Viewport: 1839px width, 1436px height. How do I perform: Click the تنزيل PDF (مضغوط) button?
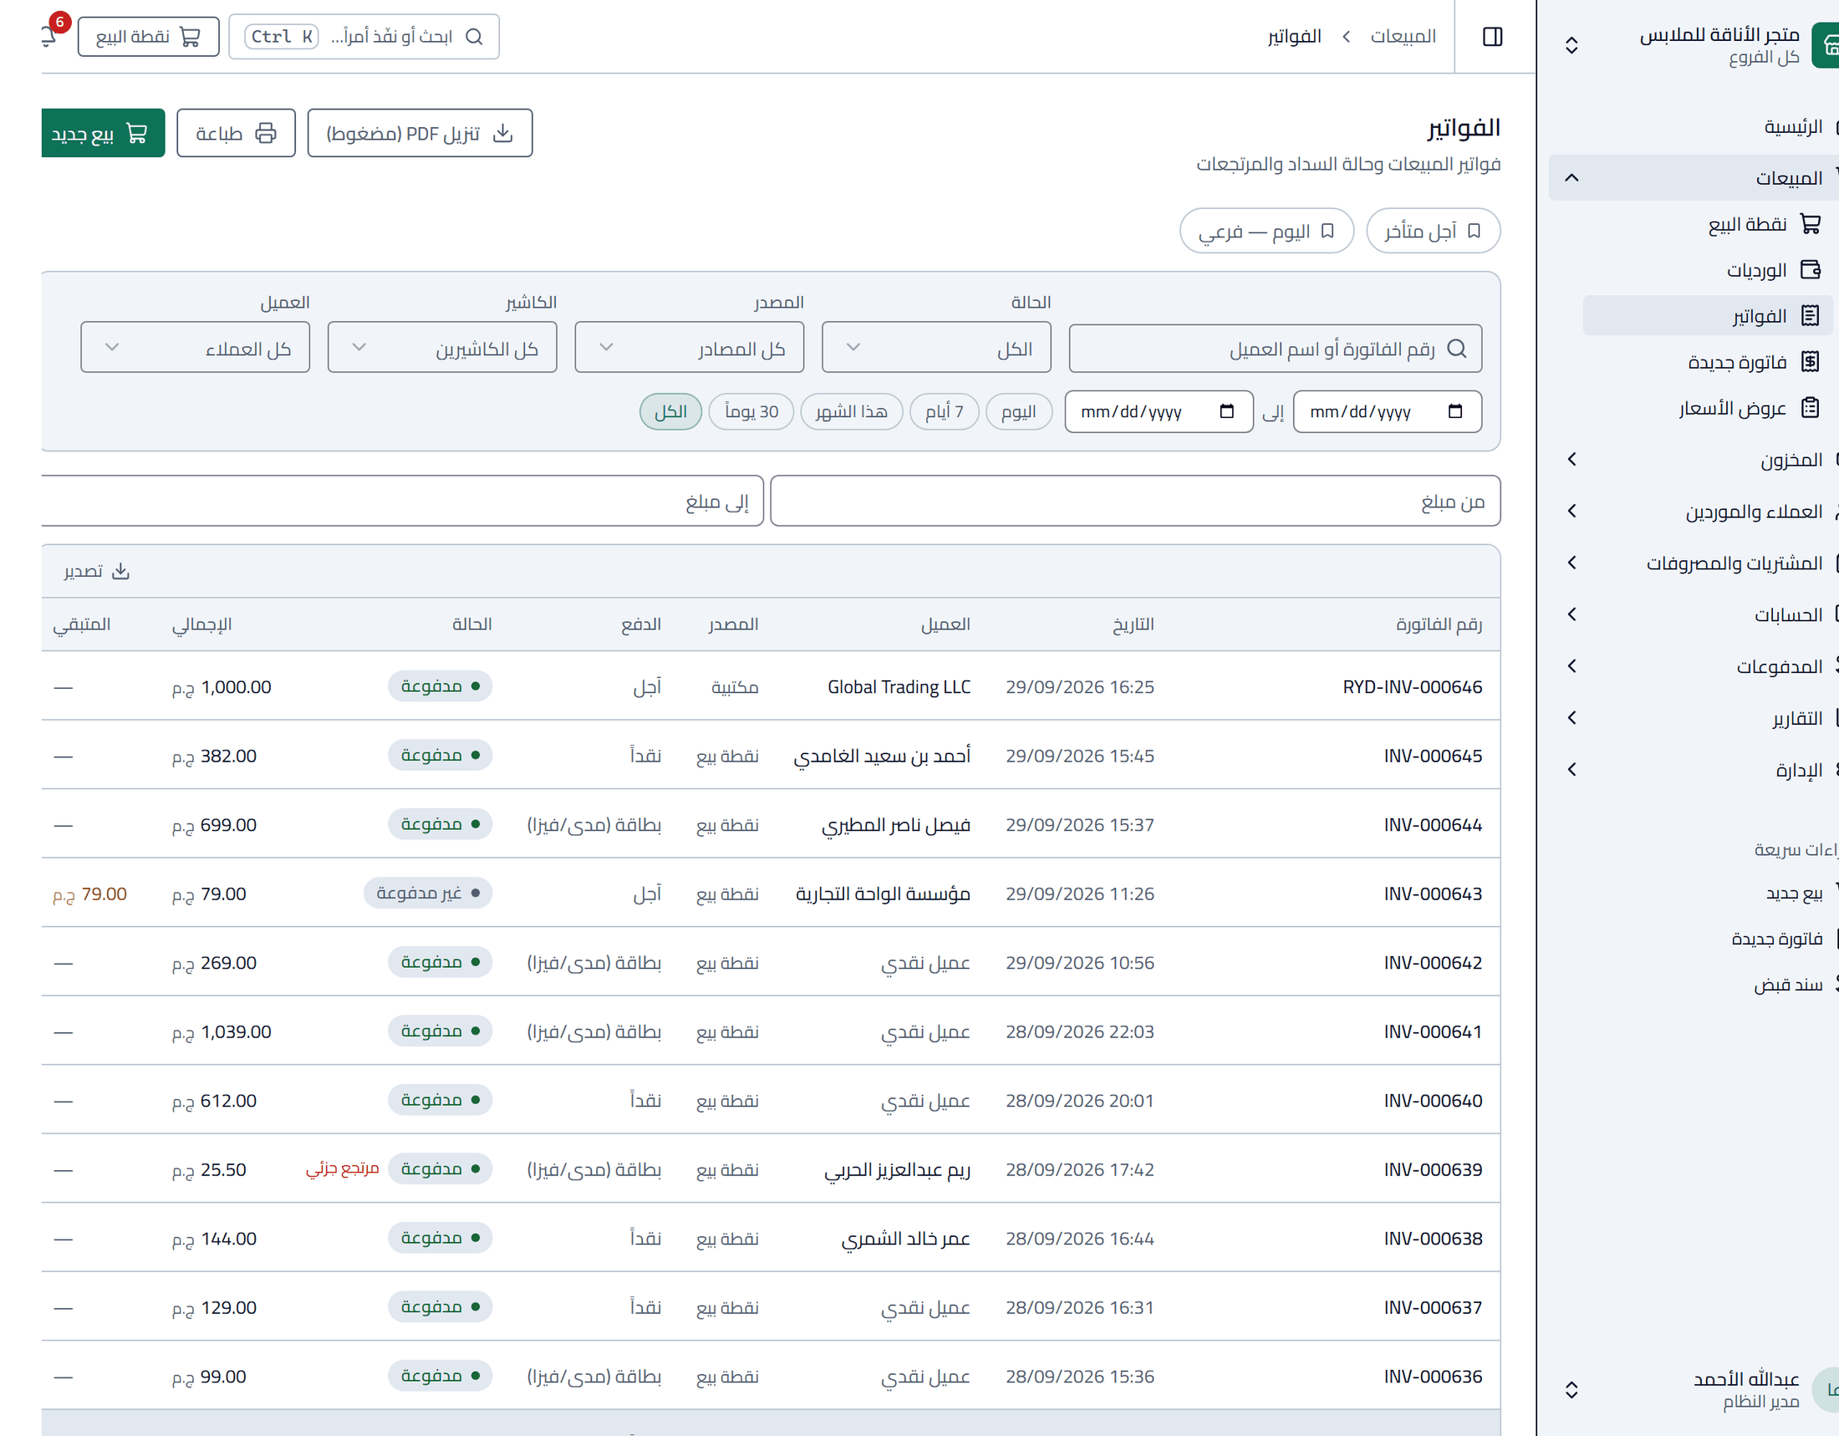tap(420, 133)
